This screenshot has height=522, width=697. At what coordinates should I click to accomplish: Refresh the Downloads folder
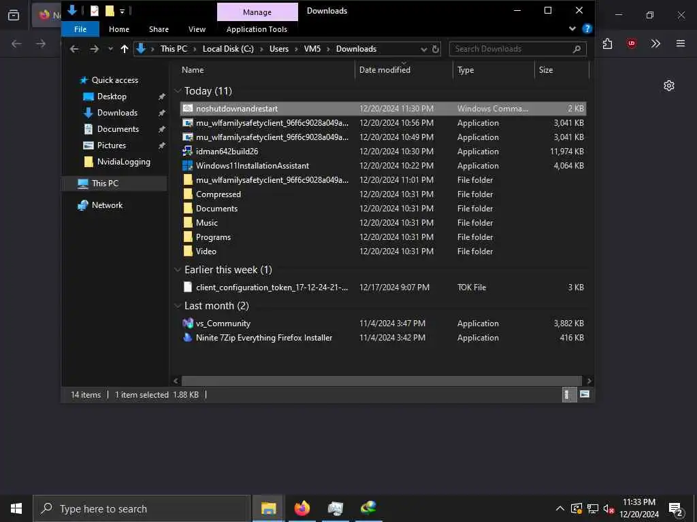coord(436,49)
